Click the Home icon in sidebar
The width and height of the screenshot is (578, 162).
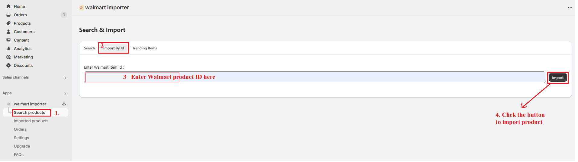tap(8, 6)
